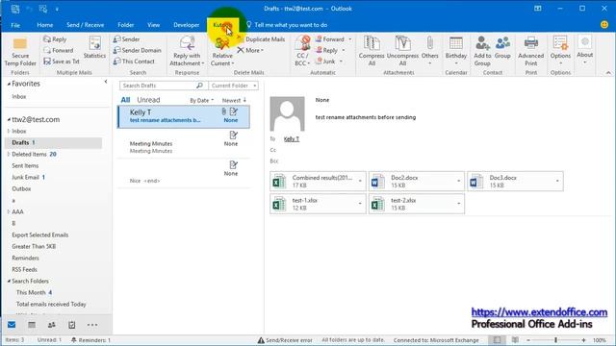Click Kelly T recipient link

[x=292, y=138]
